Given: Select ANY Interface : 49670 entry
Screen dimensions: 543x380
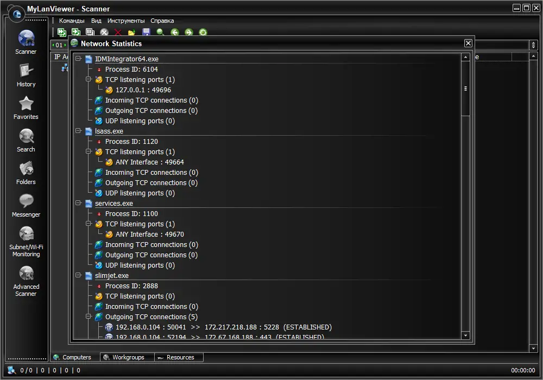Looking at the screenshot, I should coord(150,235).
